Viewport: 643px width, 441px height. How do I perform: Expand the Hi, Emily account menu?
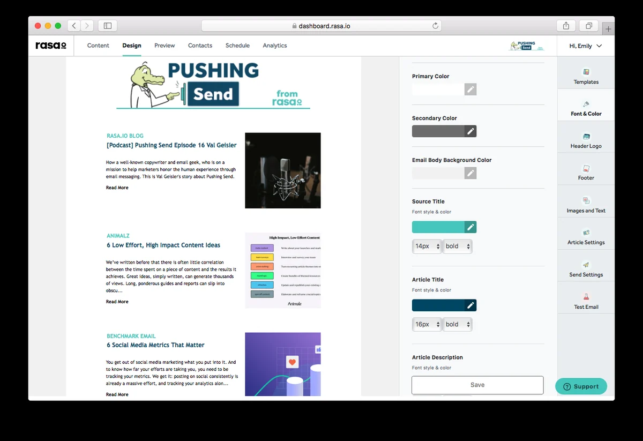pos(586,46)
